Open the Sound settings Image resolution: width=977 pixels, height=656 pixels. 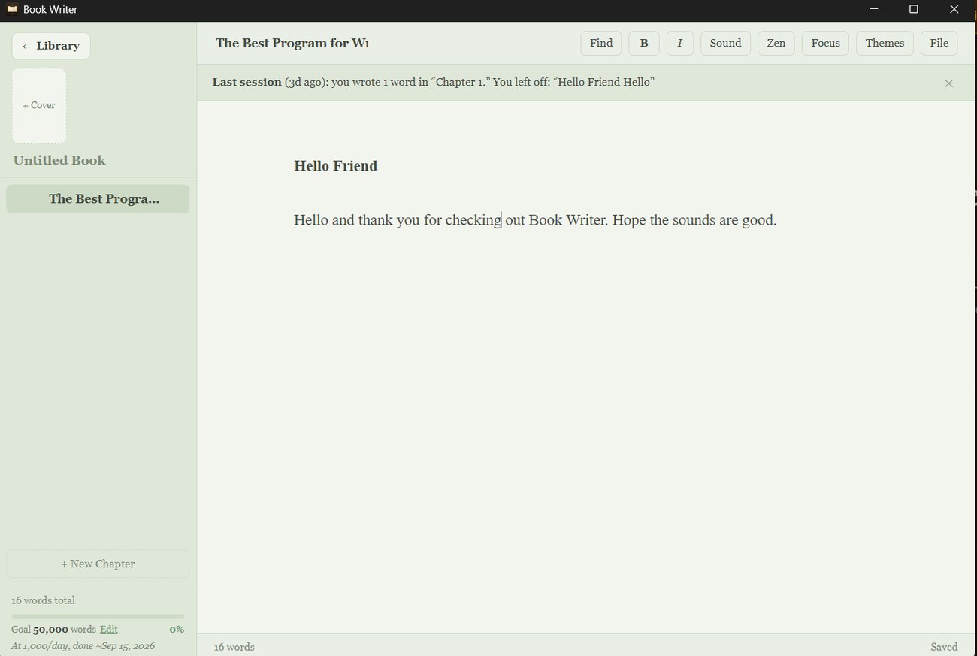[726, 43]
